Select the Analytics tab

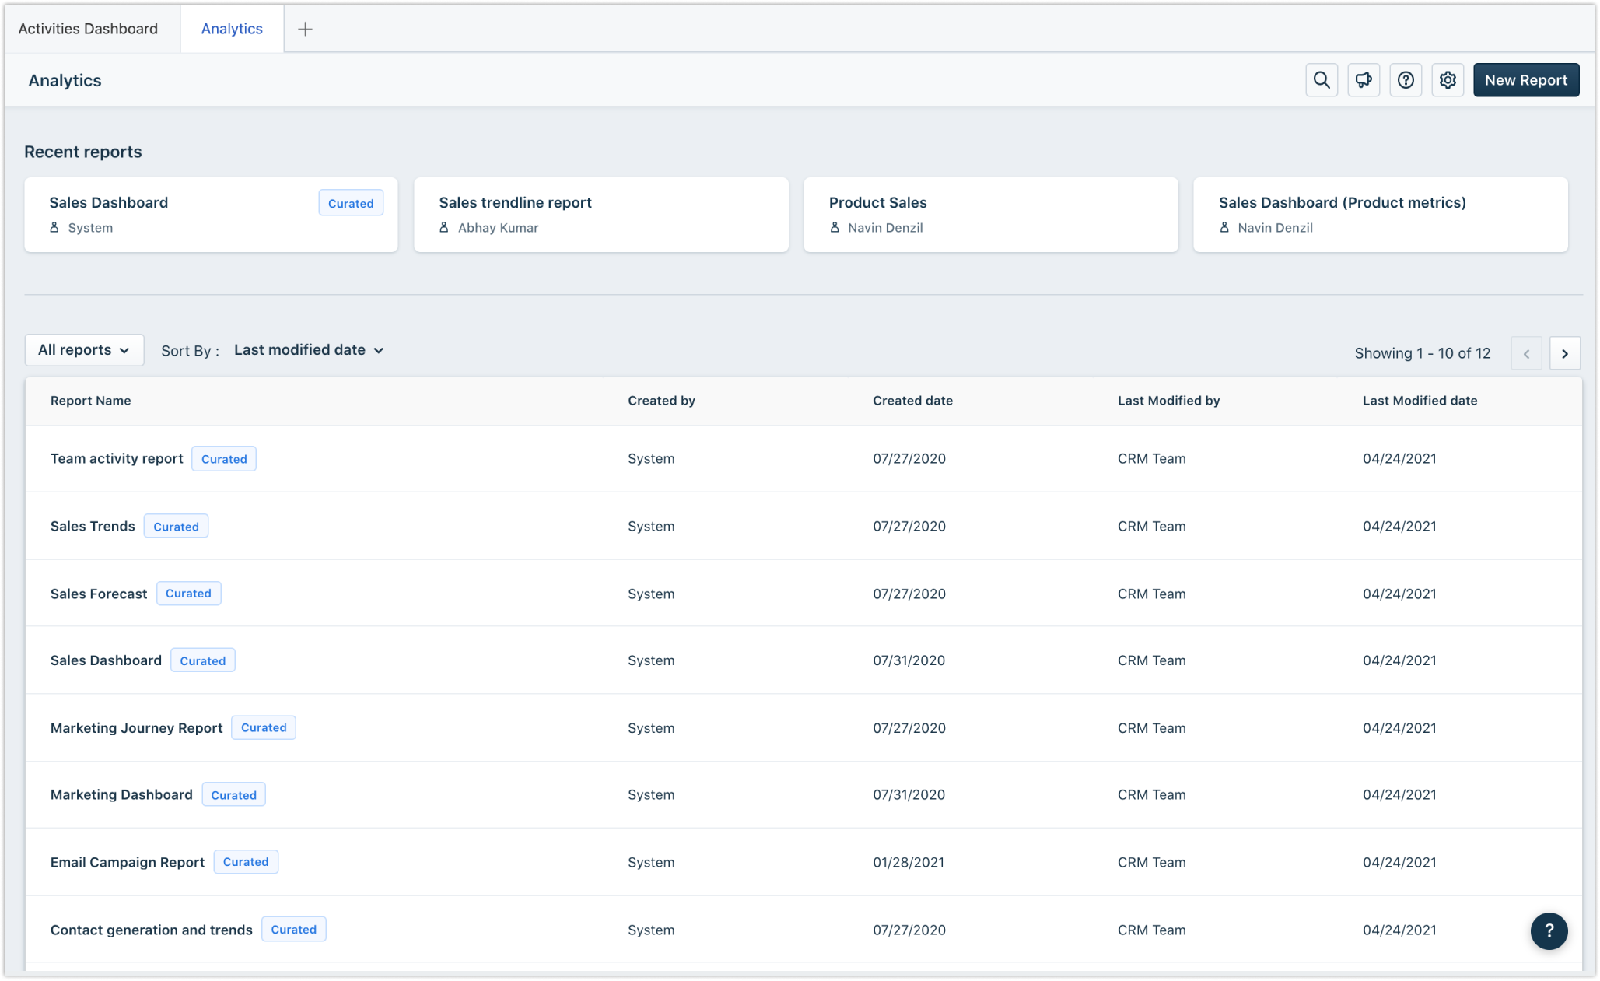(x=232, y=29)
